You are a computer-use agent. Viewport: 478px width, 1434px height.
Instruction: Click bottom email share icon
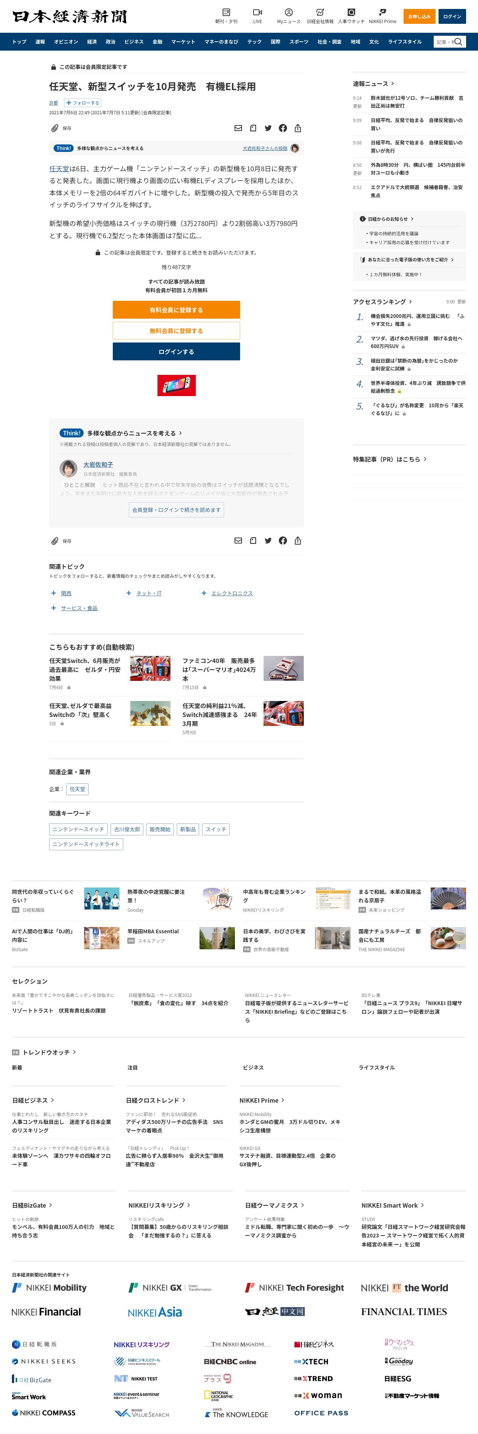238,541
